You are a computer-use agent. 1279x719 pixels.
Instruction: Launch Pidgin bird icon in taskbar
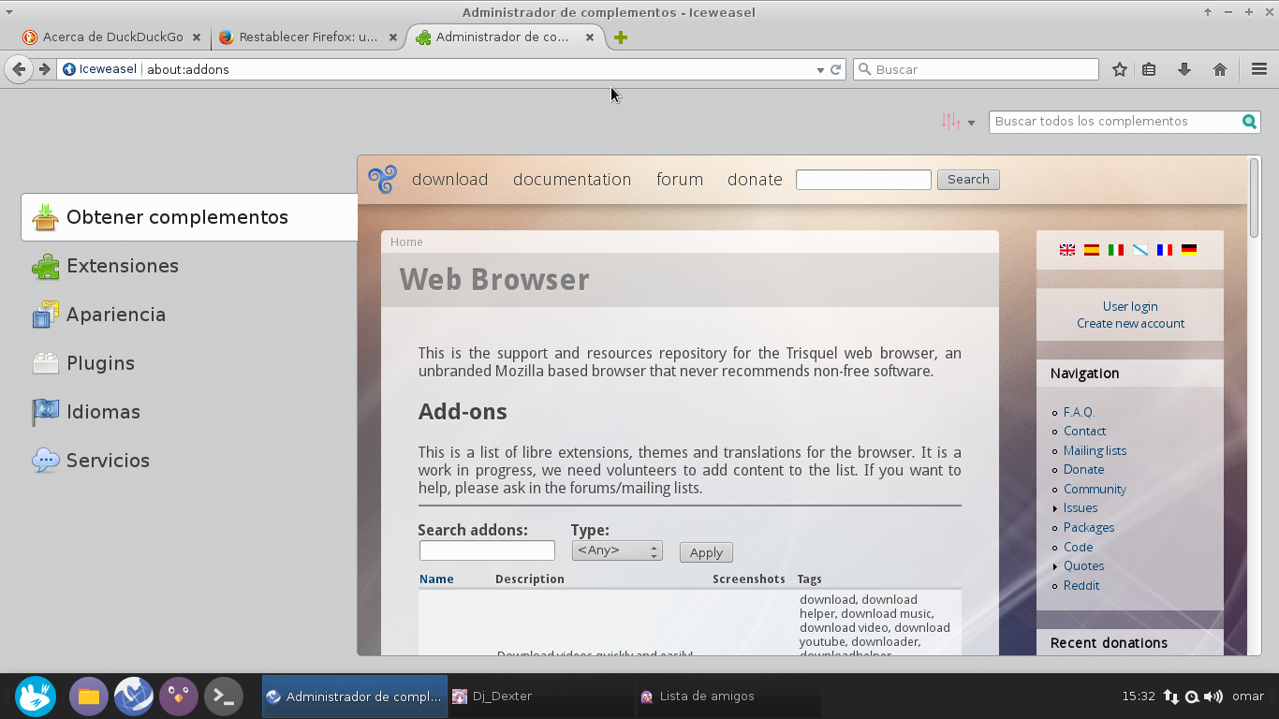pos(179,697)
